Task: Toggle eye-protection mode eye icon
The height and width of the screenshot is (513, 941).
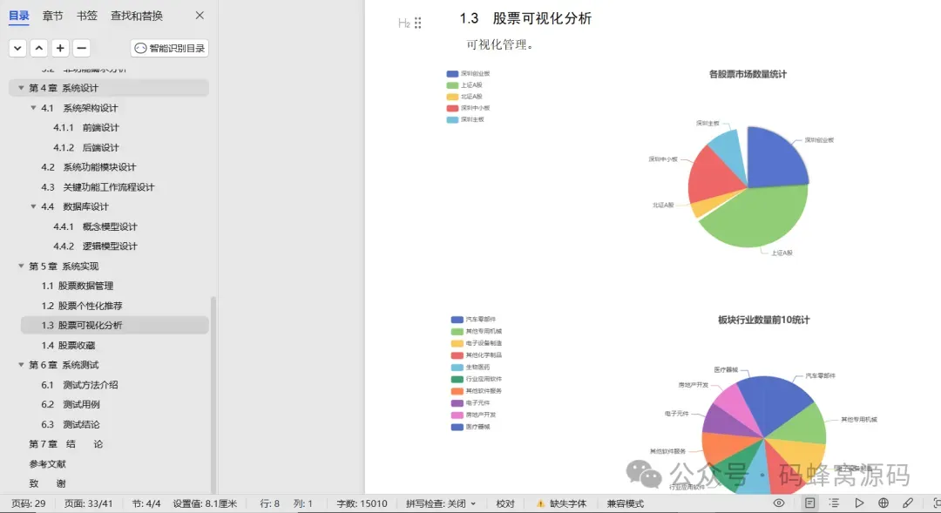Action: 779,503
